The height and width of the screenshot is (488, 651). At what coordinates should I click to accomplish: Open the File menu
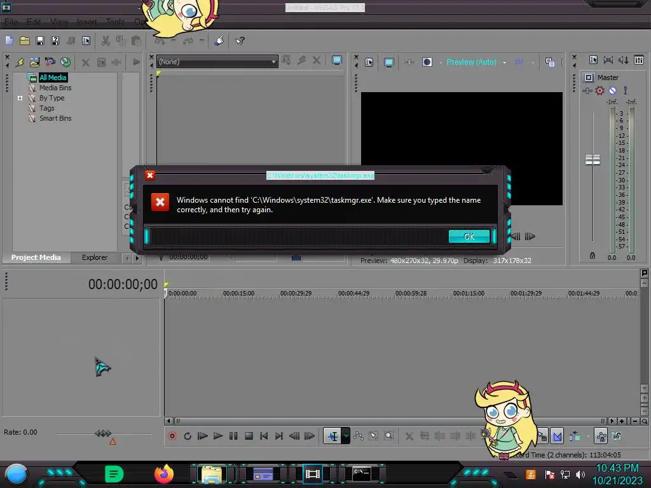[x=11, y=22]
